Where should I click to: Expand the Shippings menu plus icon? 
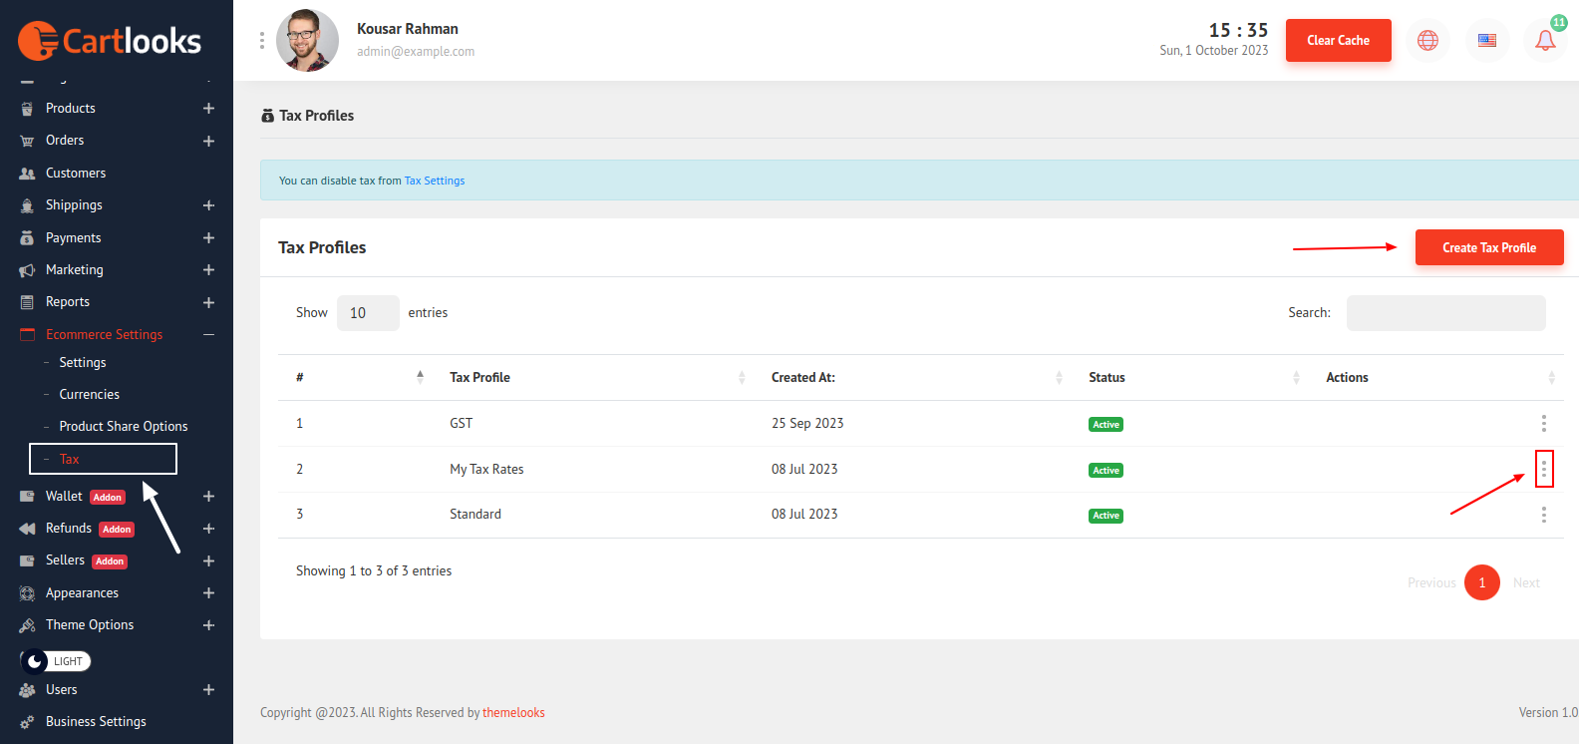(208, 205)
